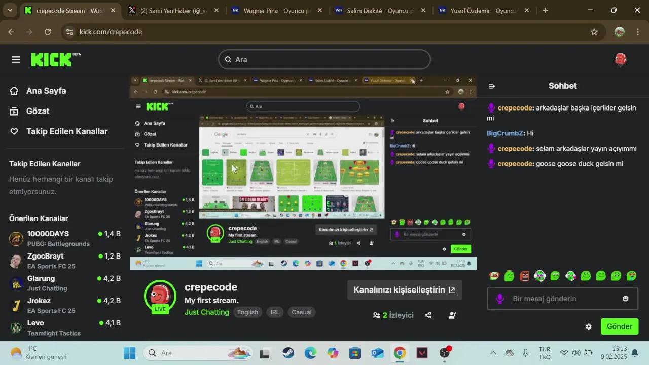The width and height of the screenshot is (649, 365).
Task: Switch to crepecode Stream browser tab
Action: 69,10
